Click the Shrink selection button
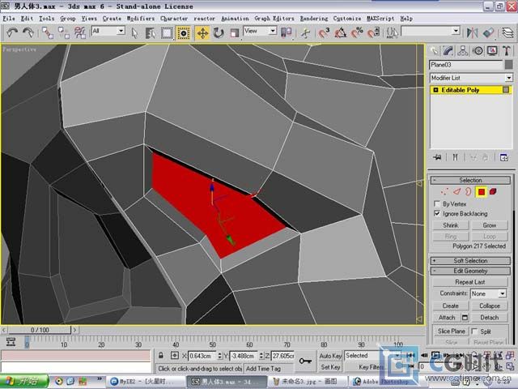 (x=451, y=225)
